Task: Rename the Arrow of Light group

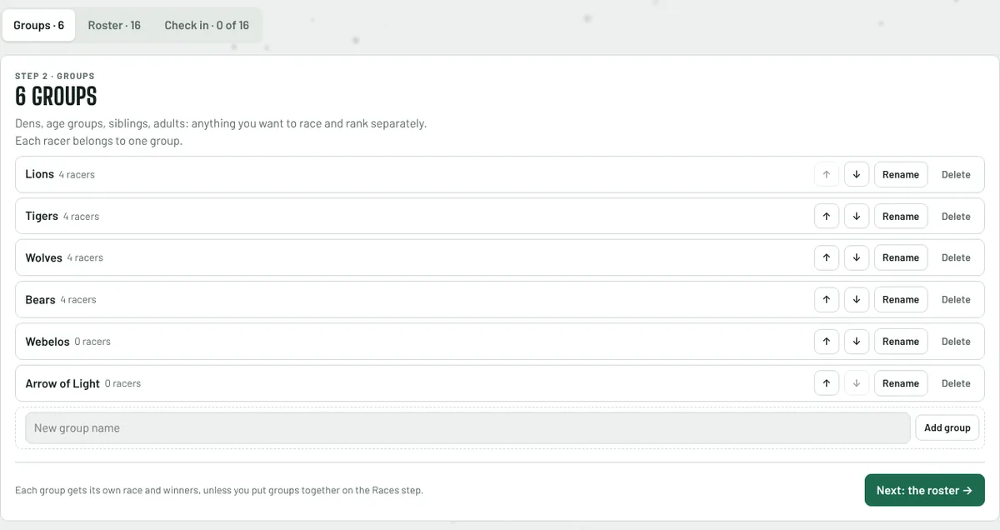Action: [901, 383]
